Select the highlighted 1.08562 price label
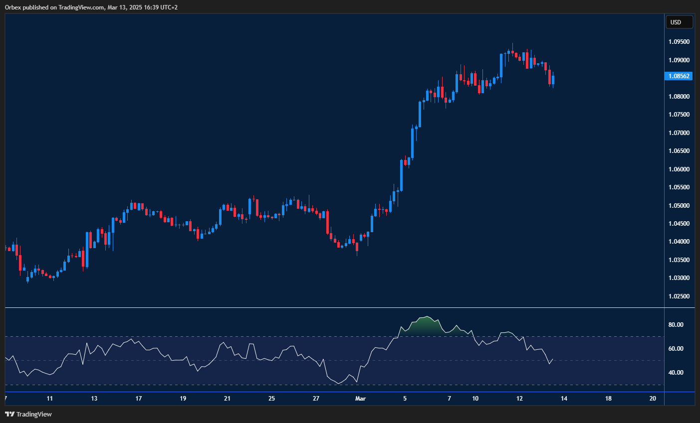 [x=680, y=76]
